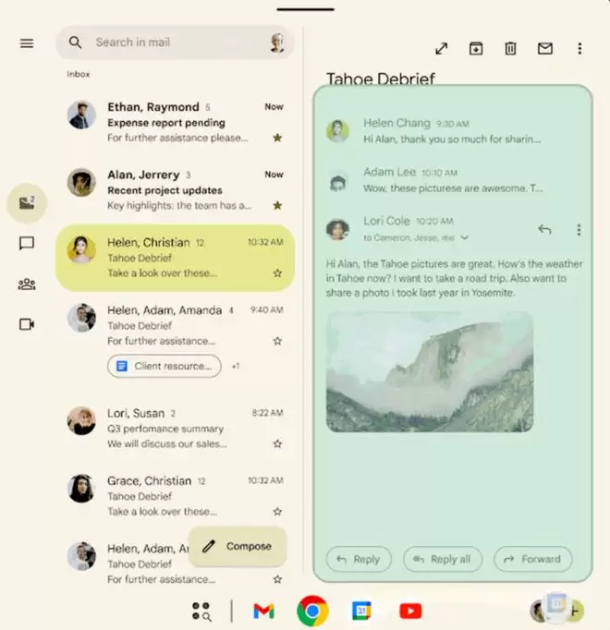This screenshot has width=610, height=630.
Task: Archive the Tahoe Debrief conversation
Action: (476, 49)
